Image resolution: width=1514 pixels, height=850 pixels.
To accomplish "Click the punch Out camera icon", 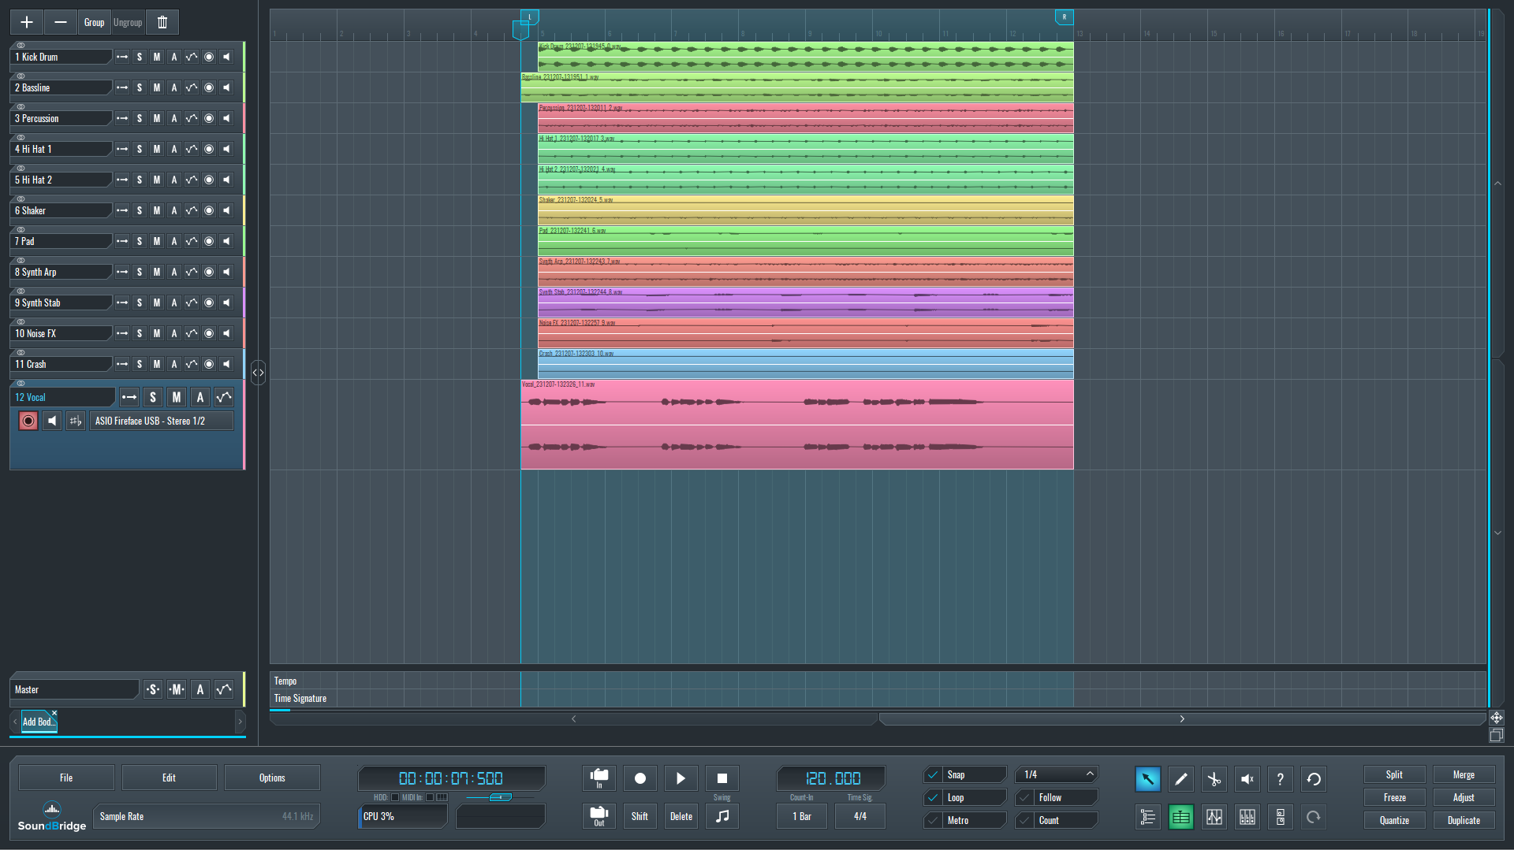I will [599, 815].
